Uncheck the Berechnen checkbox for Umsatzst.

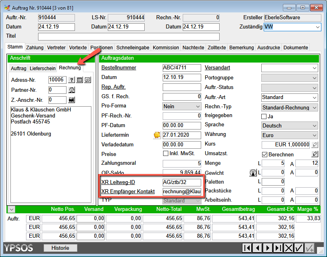click(264, 154)
